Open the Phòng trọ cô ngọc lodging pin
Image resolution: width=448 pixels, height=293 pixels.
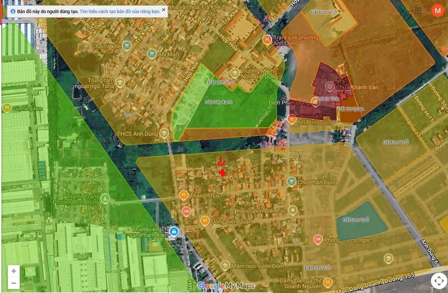(318, 239)
